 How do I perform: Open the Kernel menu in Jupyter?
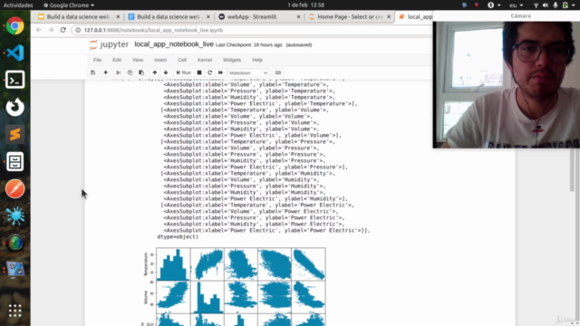[205, 60]
